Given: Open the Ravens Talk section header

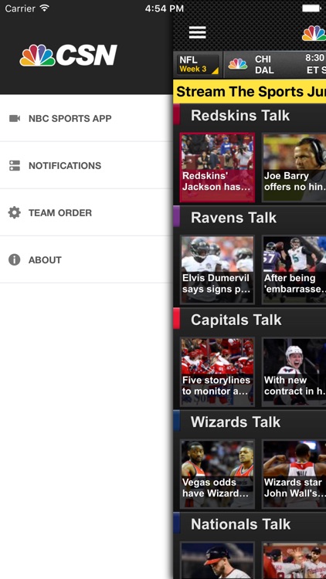Looking at the screenshot, I should tap(250, 218).
